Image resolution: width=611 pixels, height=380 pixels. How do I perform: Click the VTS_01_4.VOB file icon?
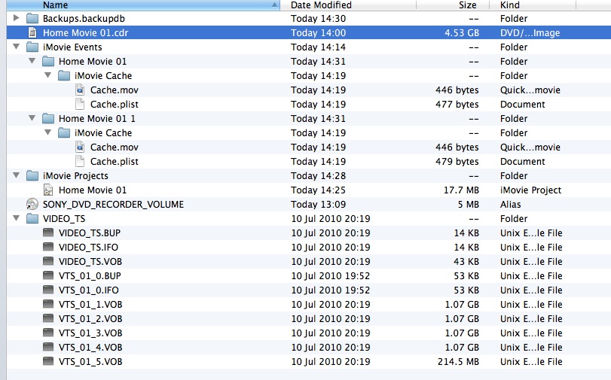tap(48, 347)
